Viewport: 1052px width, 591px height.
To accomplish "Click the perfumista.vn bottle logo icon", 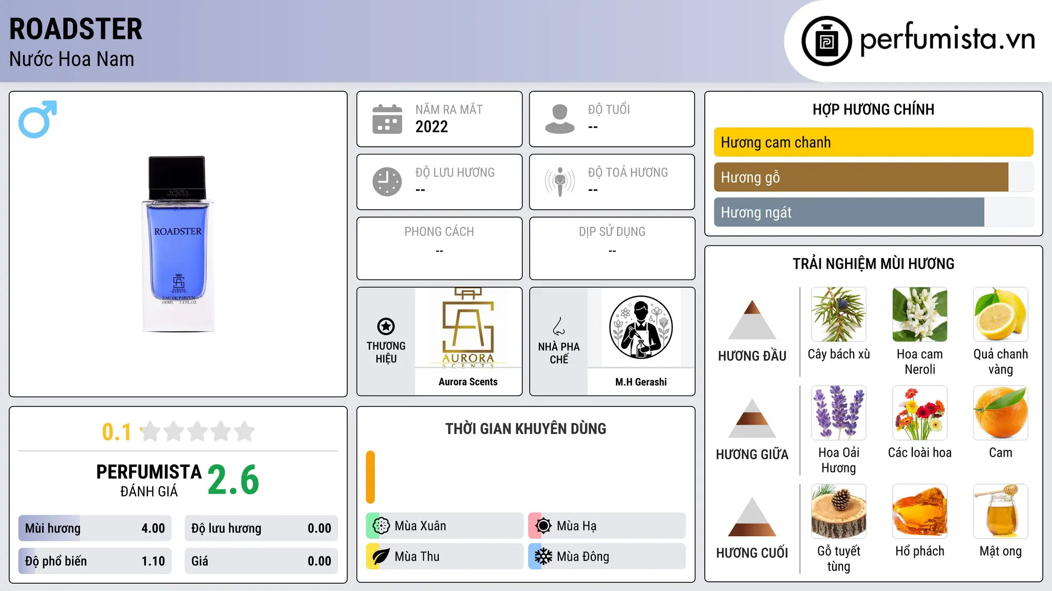I will 826,41.
